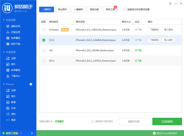Select the 9.0.1 firmware radio button
184x136 pixels.
[44, 40]
